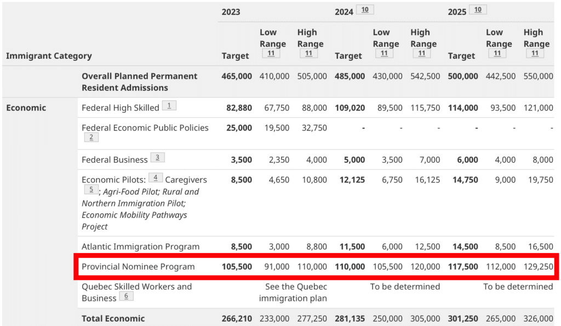Open footnote 2 under Federal Economic Public Policies
This screenshot has height=326, width=561.
point(91,138)
